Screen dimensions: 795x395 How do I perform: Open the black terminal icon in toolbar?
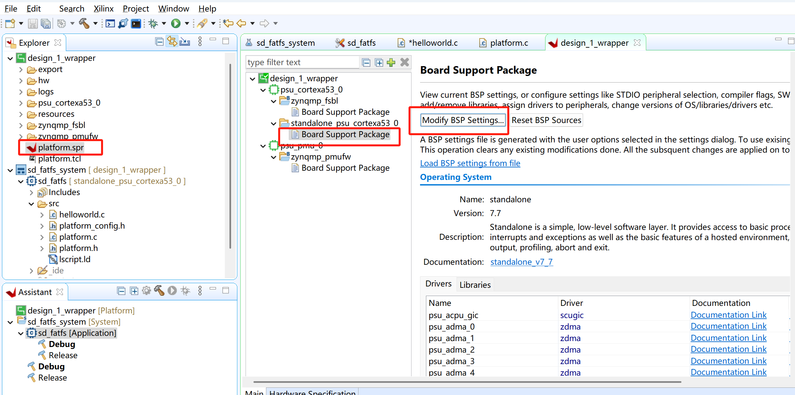click(x=136, y=23)
